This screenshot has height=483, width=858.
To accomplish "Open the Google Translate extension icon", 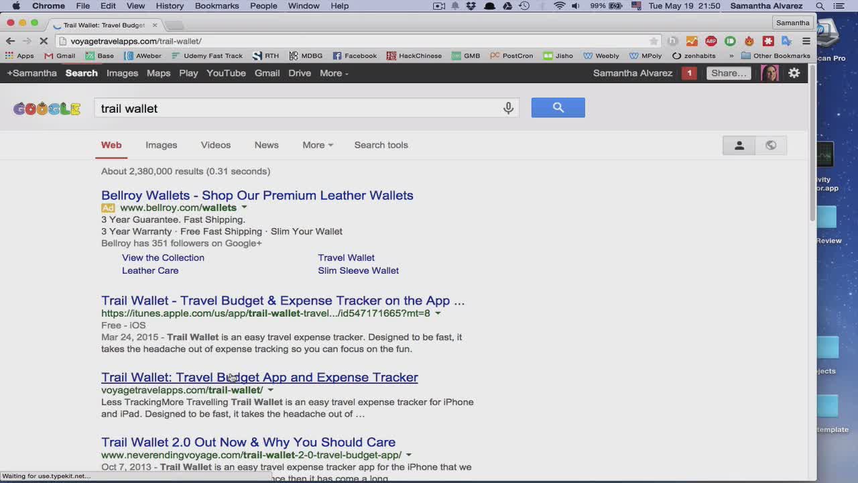I will click(x=787, y=41).
